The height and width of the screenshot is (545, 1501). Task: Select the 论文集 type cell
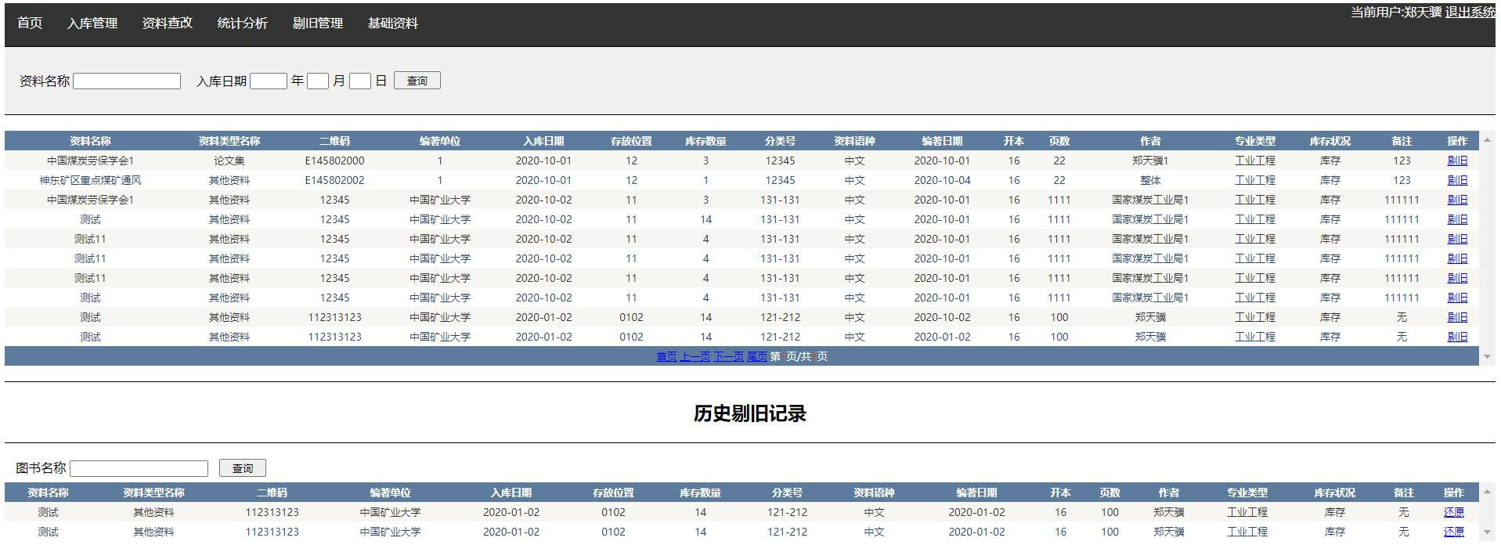pos(229,161)
